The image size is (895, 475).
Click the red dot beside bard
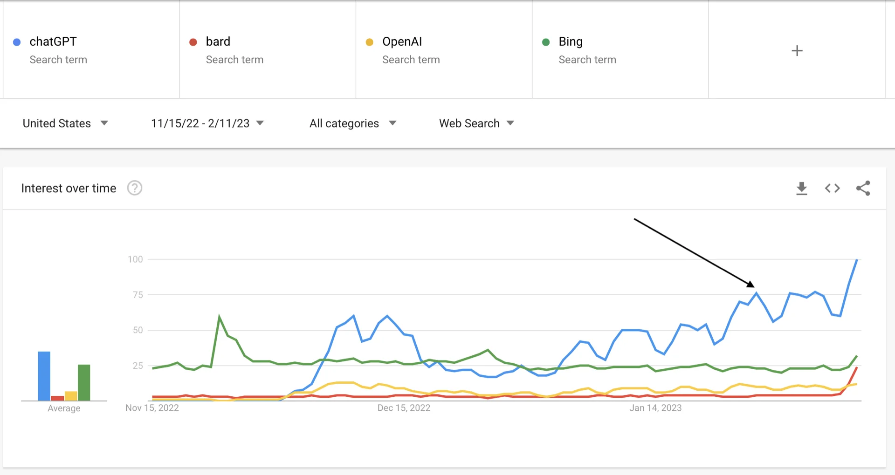coord(193,42)
